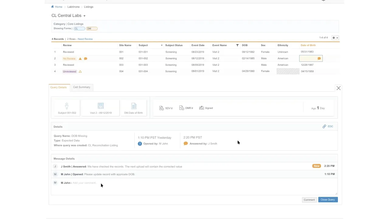Open the Labrinone breadcrumb link

click(74, 7)
